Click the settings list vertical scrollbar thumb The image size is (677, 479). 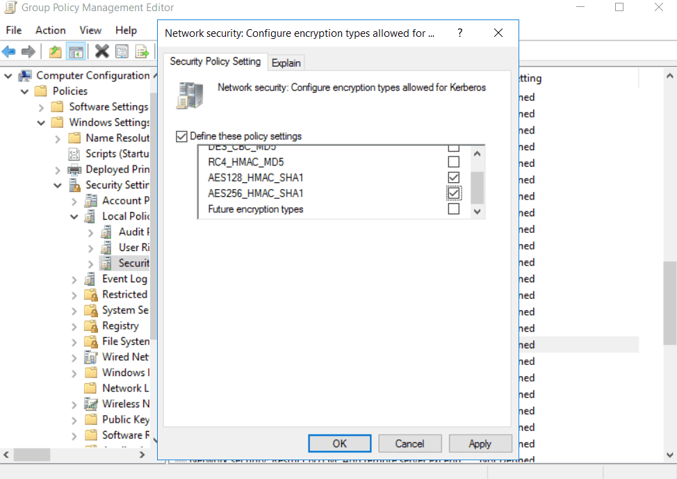tap(669, 303)
